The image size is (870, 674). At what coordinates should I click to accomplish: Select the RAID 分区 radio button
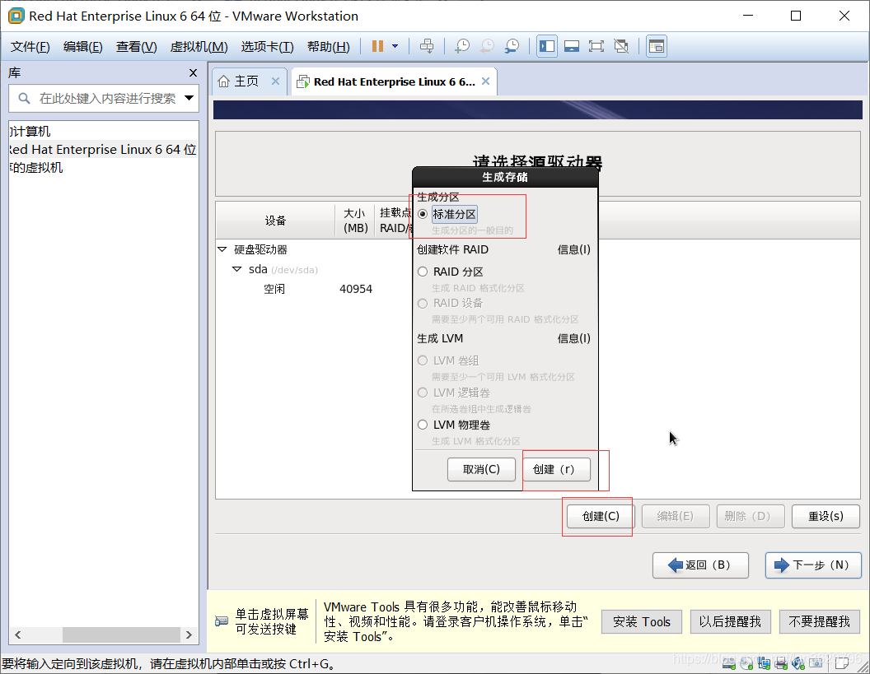click(x=423, y=272)
